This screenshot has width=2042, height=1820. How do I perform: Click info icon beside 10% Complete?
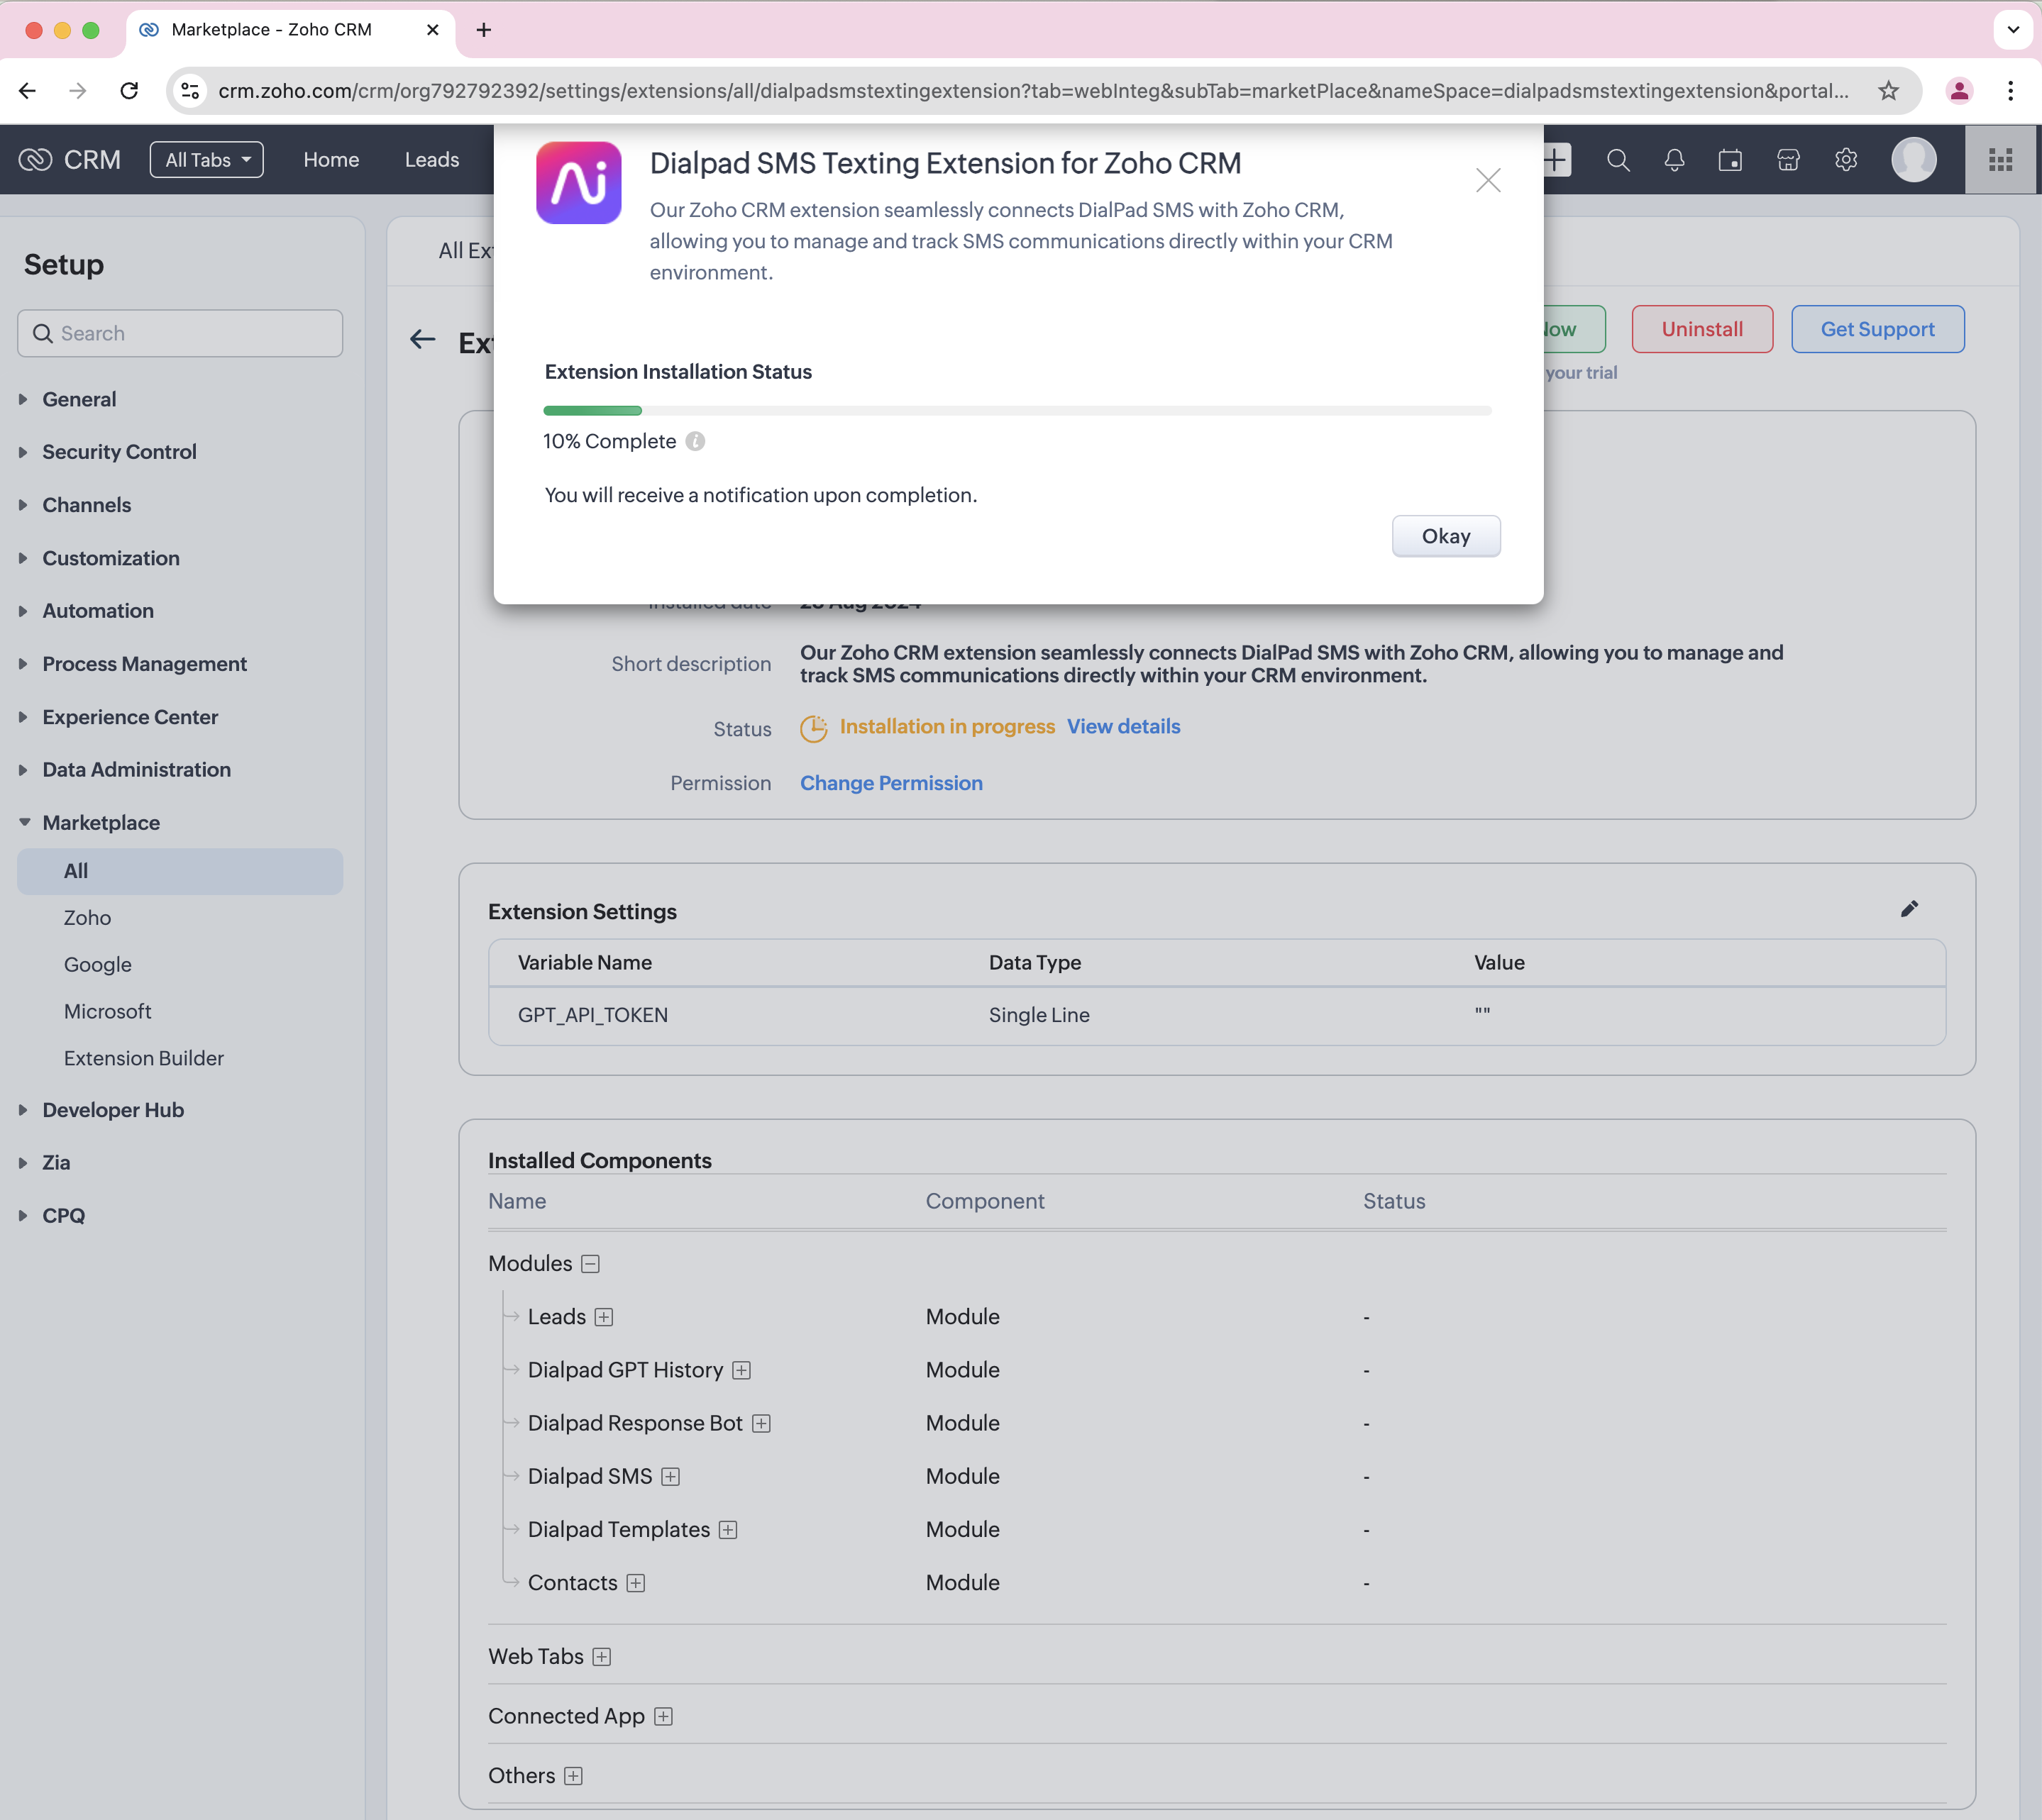click(695, 441)
